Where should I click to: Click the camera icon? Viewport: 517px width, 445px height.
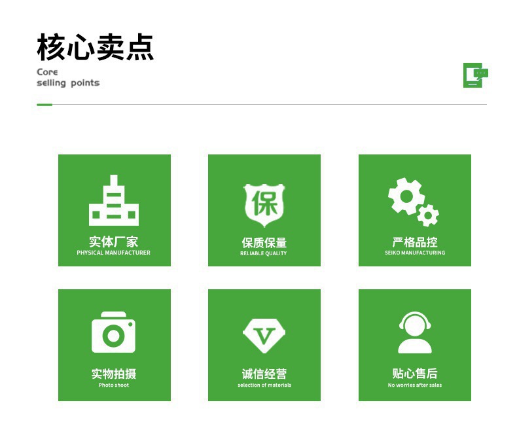(x=113, y=332)
